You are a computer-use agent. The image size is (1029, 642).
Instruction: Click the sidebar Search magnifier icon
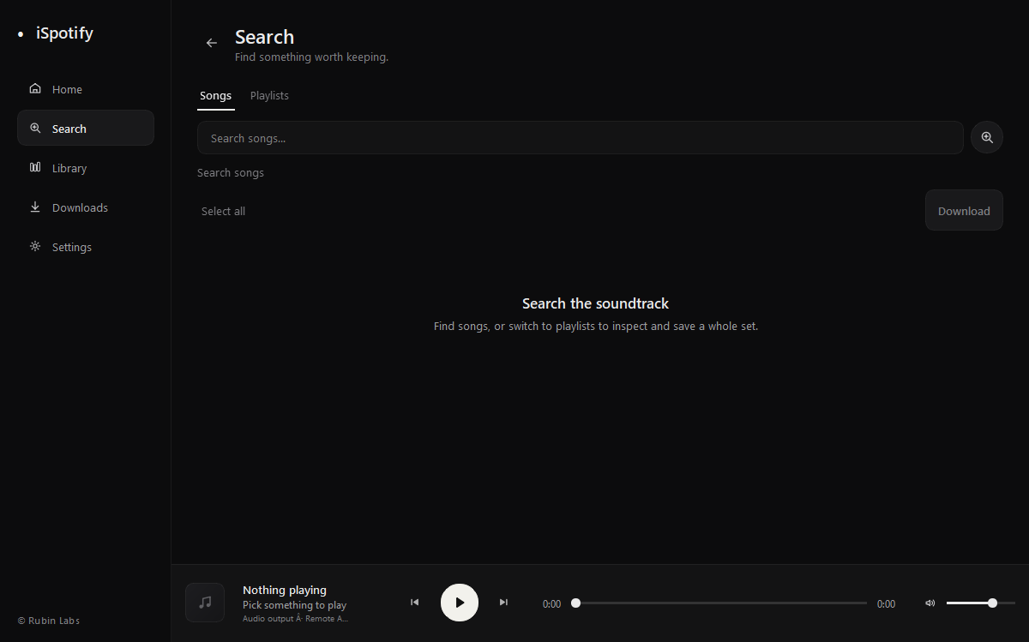coord(35,128)
